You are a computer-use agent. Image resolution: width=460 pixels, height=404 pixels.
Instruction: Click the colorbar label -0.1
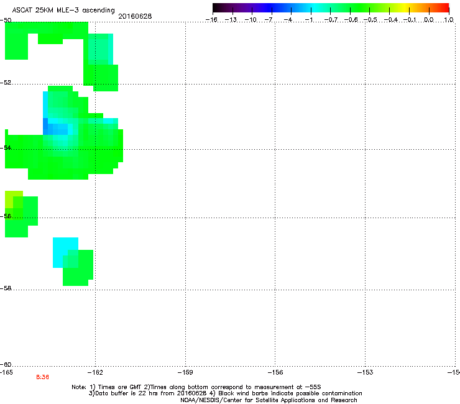pos(410,20)
